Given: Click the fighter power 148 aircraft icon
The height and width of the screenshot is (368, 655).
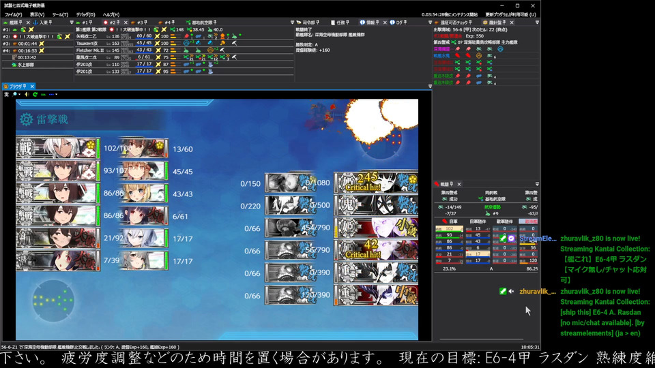Looking at the screenshot, I should [x=173, y=29].
